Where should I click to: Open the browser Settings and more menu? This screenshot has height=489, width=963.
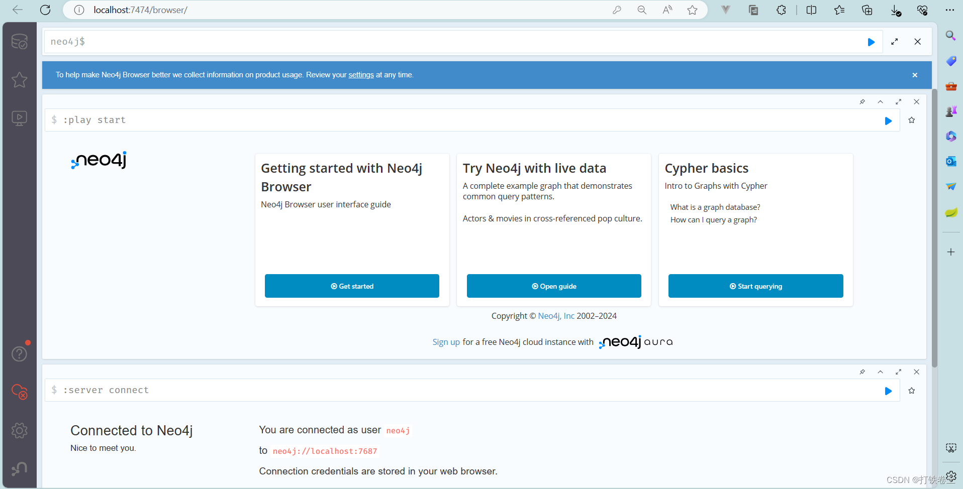[x=950, y=10]
